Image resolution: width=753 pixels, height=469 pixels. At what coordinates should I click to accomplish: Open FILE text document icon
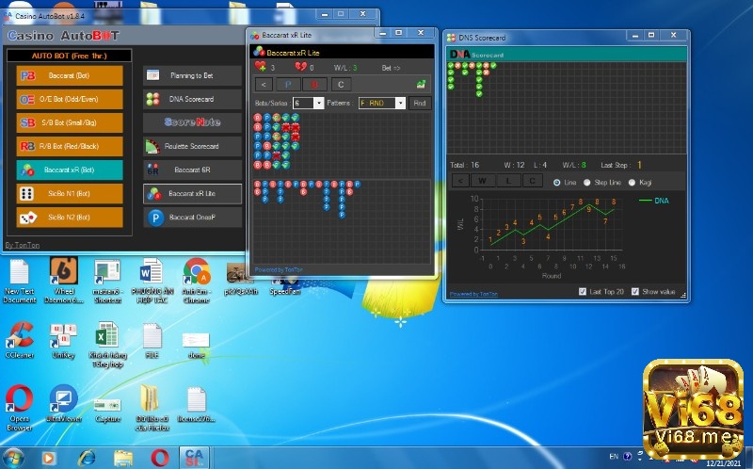(152, 340)
